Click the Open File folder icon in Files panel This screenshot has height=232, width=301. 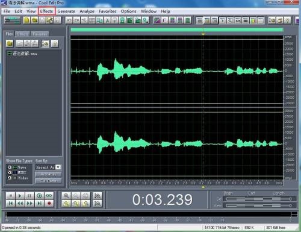click(10, 43)
